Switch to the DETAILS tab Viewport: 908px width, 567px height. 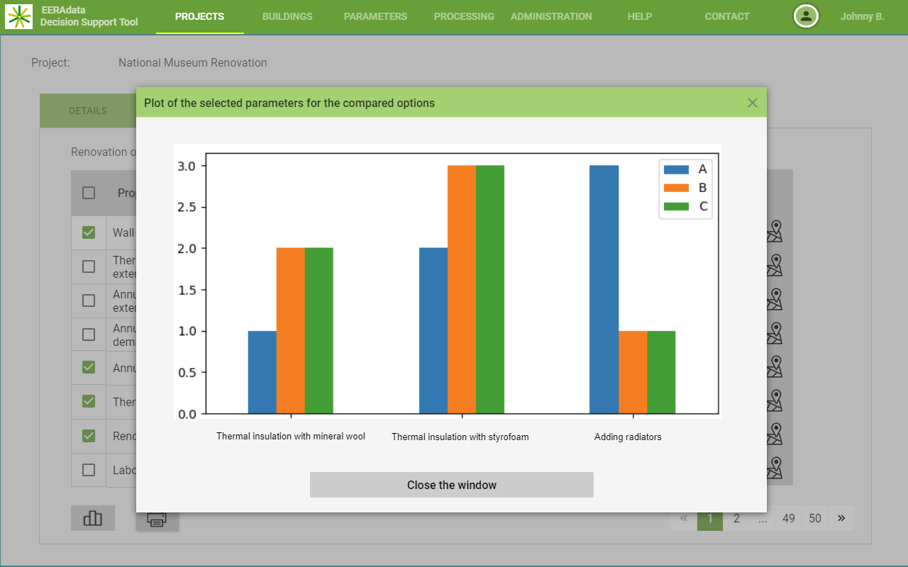point(88,111)
